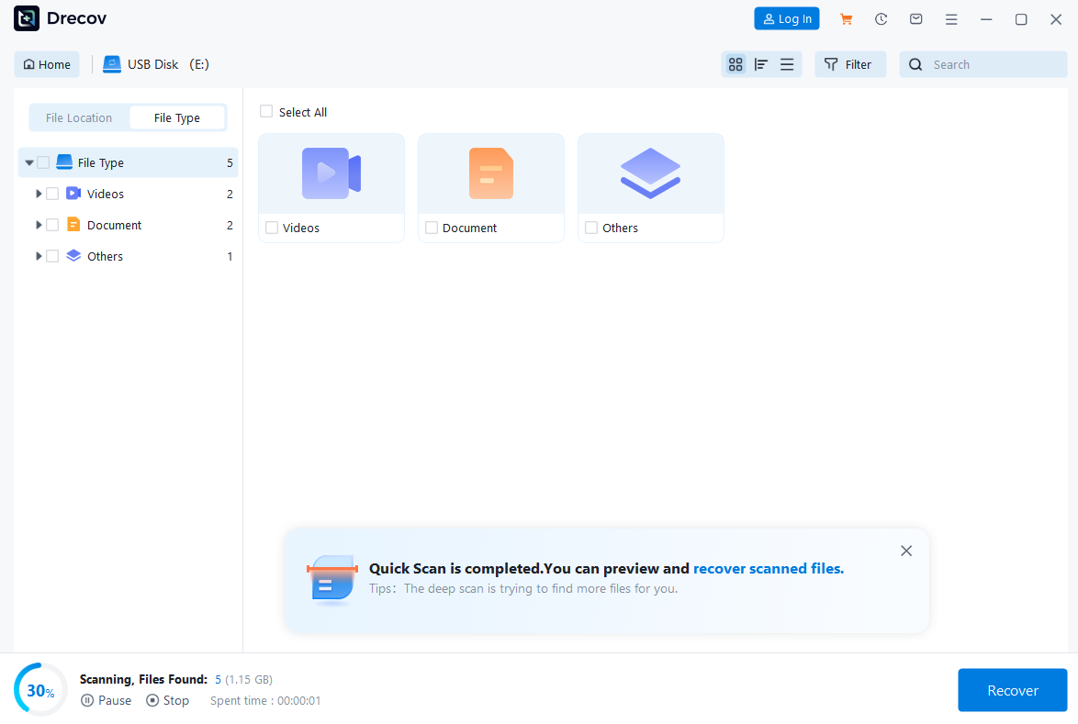This screenshot has height=724, width=1078.
Task: Follow the recover scanned files link
Action: point(768,569)
